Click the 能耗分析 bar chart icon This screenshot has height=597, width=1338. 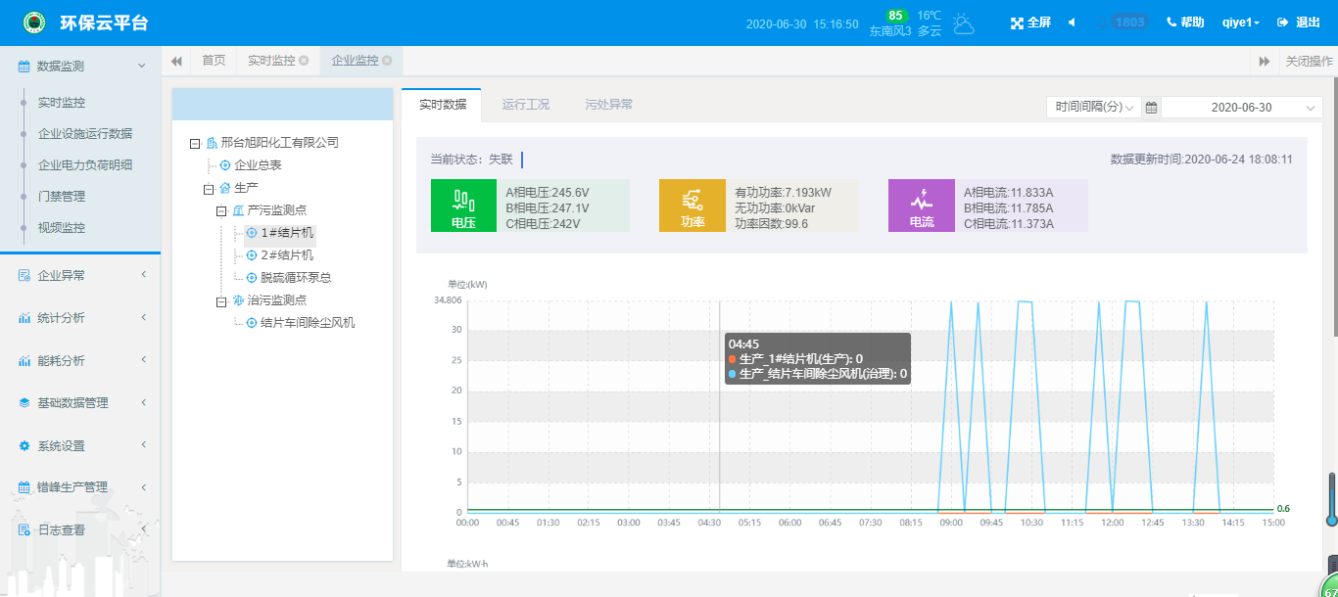(24, 360)
